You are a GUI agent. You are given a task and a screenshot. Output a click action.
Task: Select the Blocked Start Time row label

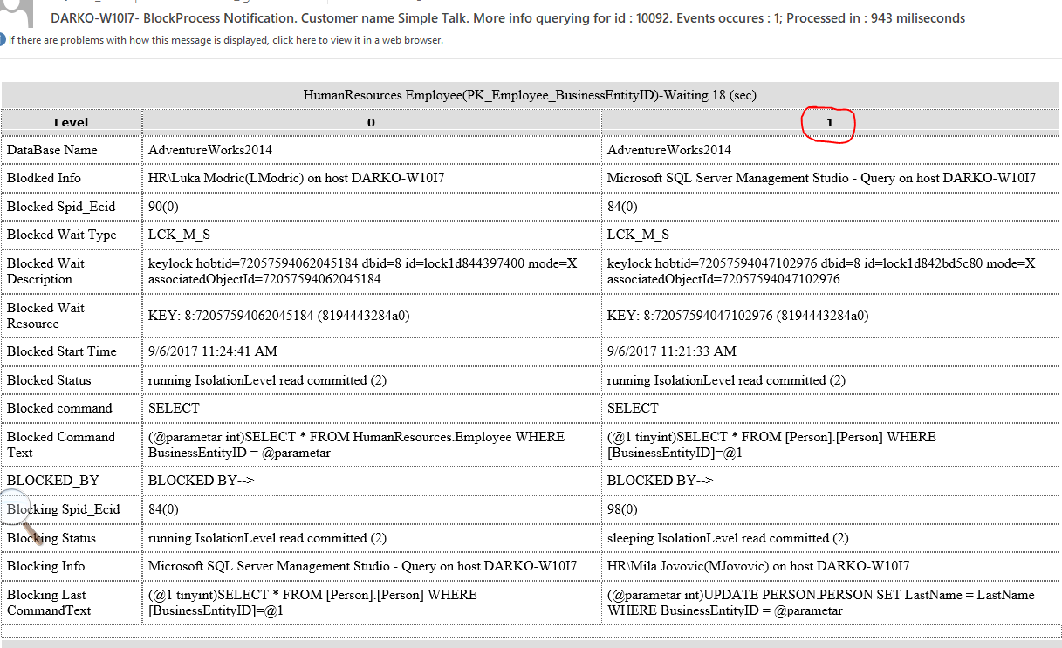tap(61, 351)
